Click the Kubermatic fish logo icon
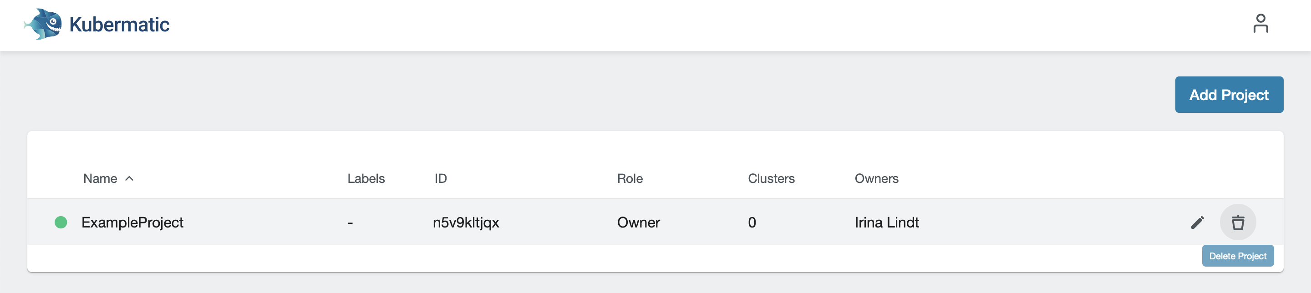The height and width of the screenshot is (293, 1311). pyautogui.click(x=44, y=24)
